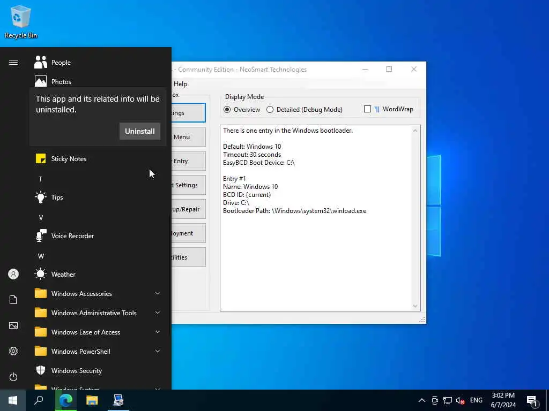Launch Microsoft Edge from taskbar
The height and width of the screenshot is (411, 549).
pos(66,400)
